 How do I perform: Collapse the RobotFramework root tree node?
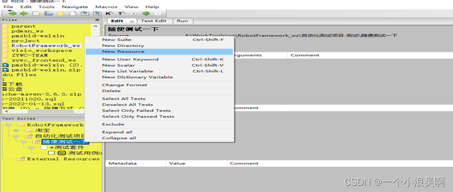[x=8, y=125]
